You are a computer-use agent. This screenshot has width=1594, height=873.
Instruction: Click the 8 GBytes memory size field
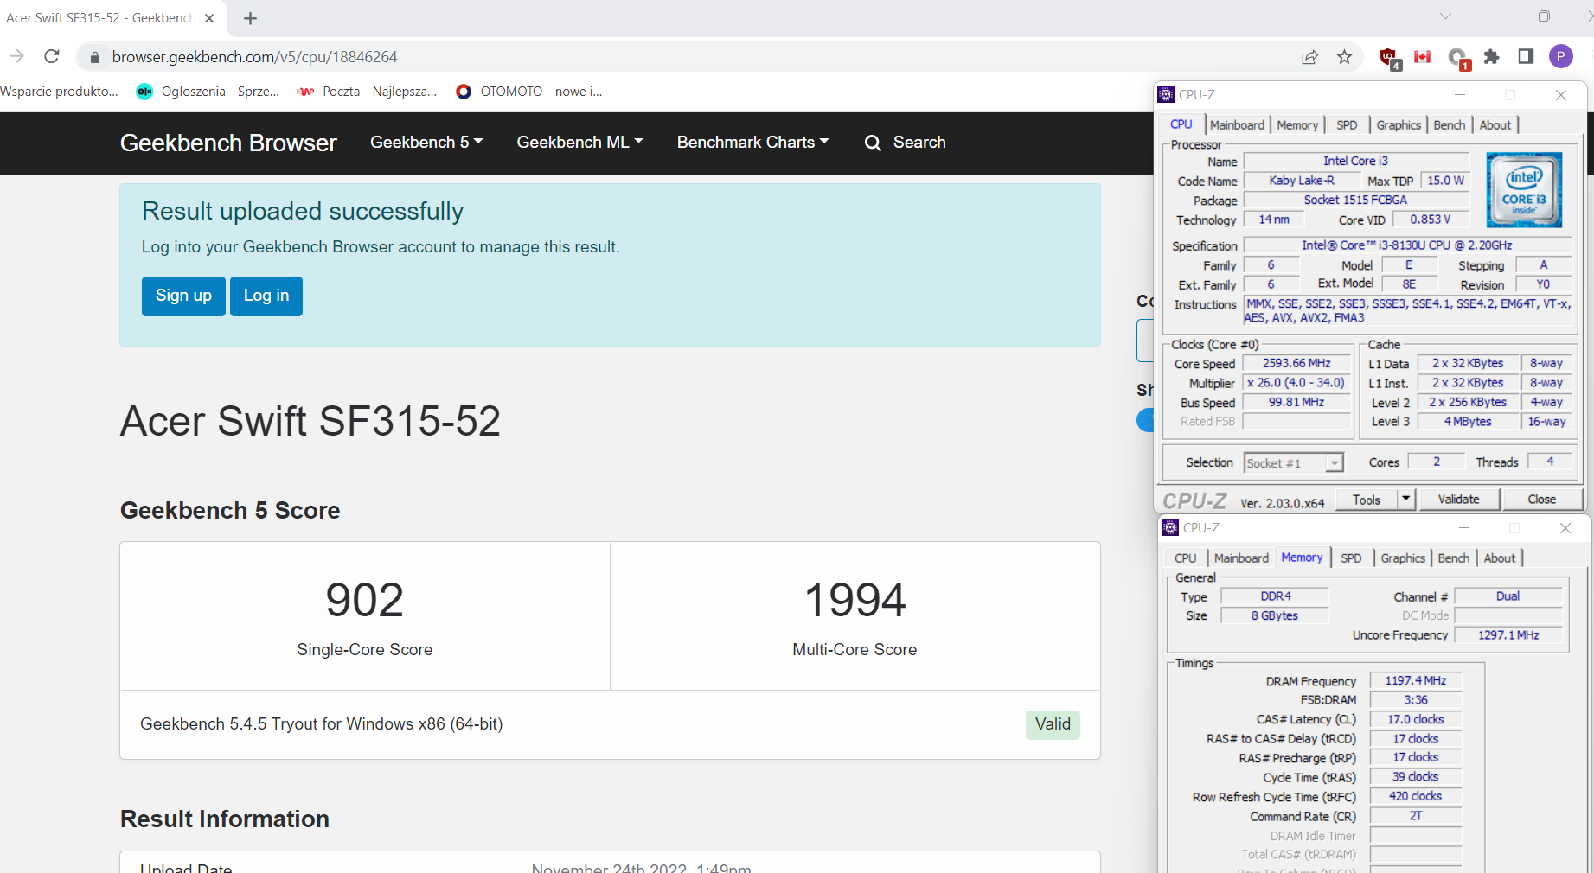1275,616
